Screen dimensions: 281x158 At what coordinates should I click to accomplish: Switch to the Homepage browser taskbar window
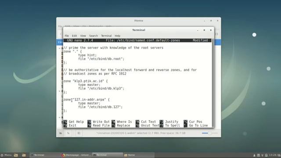[x=76, y=155]
